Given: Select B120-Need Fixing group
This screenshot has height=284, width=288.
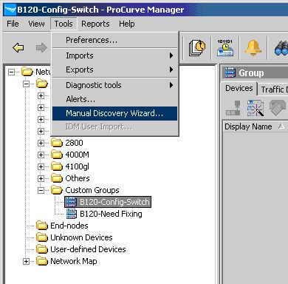Looking at the screenshot, I should (111, 214).
